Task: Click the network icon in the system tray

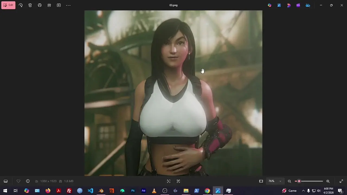Action: point(314,191)
